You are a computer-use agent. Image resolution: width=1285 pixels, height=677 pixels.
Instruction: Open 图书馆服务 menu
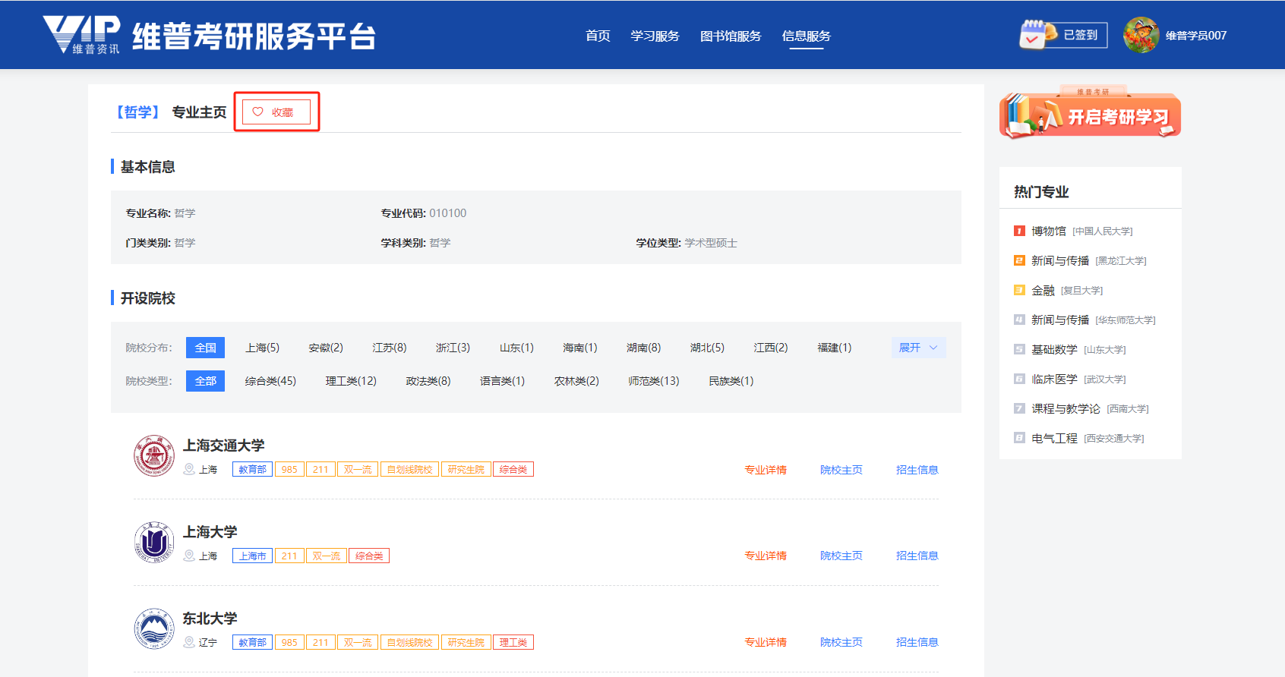[x=731, y=36]
